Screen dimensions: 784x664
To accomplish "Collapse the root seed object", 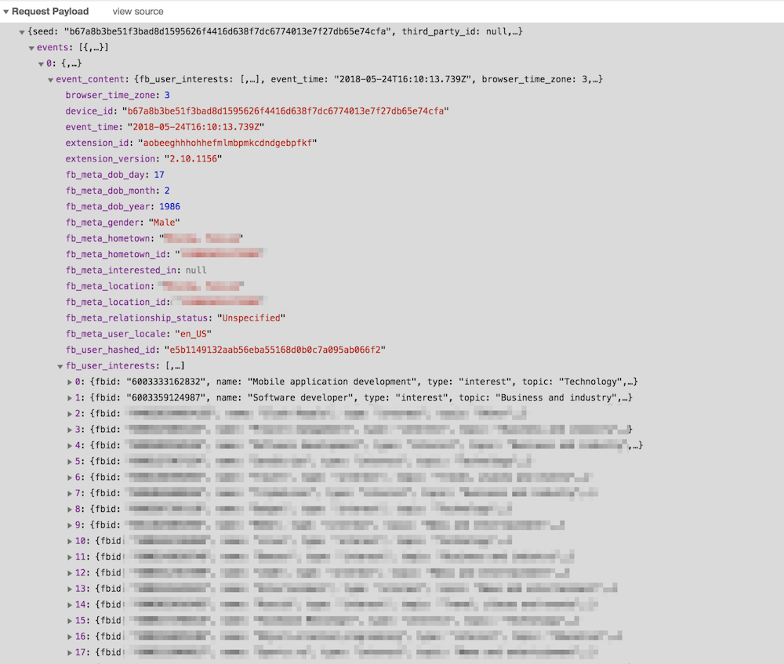I will [22, 32].
